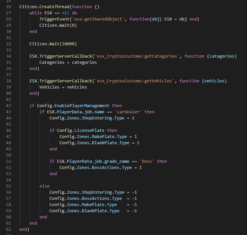Screen dimensions: 247x235
Task: Click line number 40 in the gutter
Action: pyautogui.click(x=8, y=93)
